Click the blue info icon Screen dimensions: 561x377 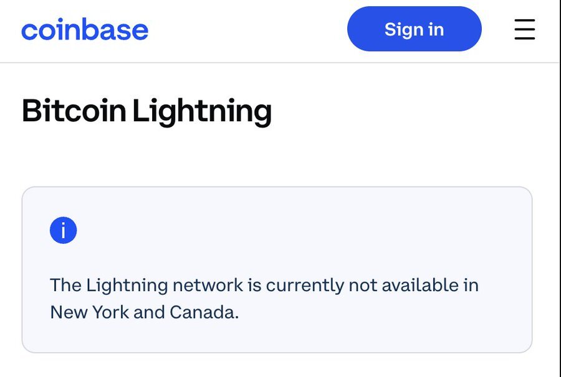(63, 231)
